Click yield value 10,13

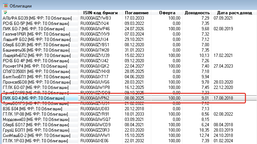click(x=204, y=55)
